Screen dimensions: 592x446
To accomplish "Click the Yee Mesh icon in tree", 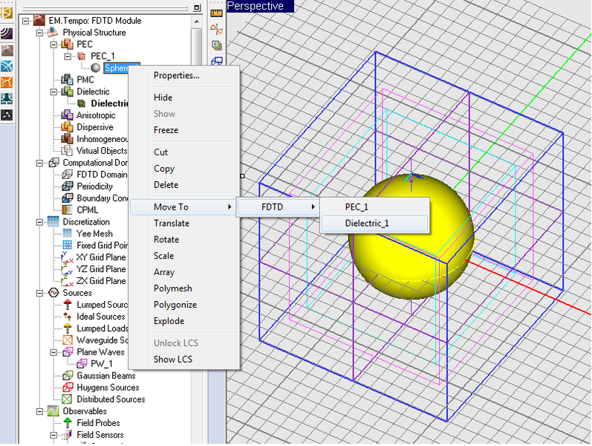I will 68,233.
